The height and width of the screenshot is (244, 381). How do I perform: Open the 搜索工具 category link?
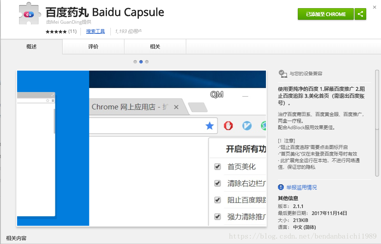96,31
